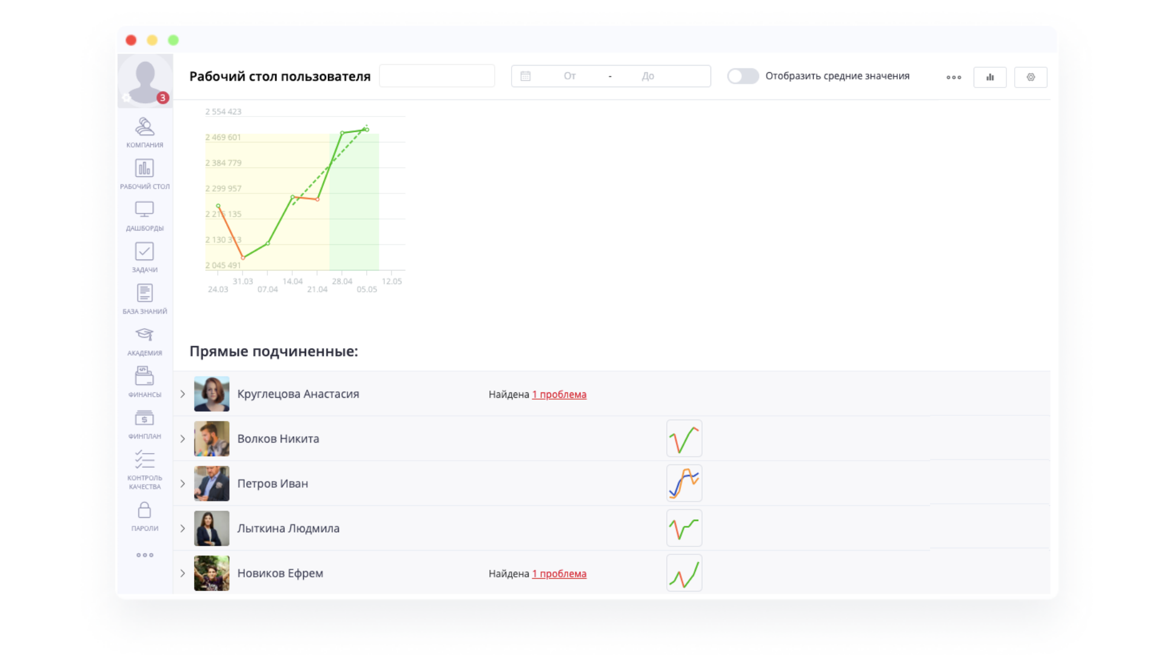The height and width of the screenshot is (655, 1164).
Task: Open the Дашборды monitor icon
Action: tap(144, 210)
